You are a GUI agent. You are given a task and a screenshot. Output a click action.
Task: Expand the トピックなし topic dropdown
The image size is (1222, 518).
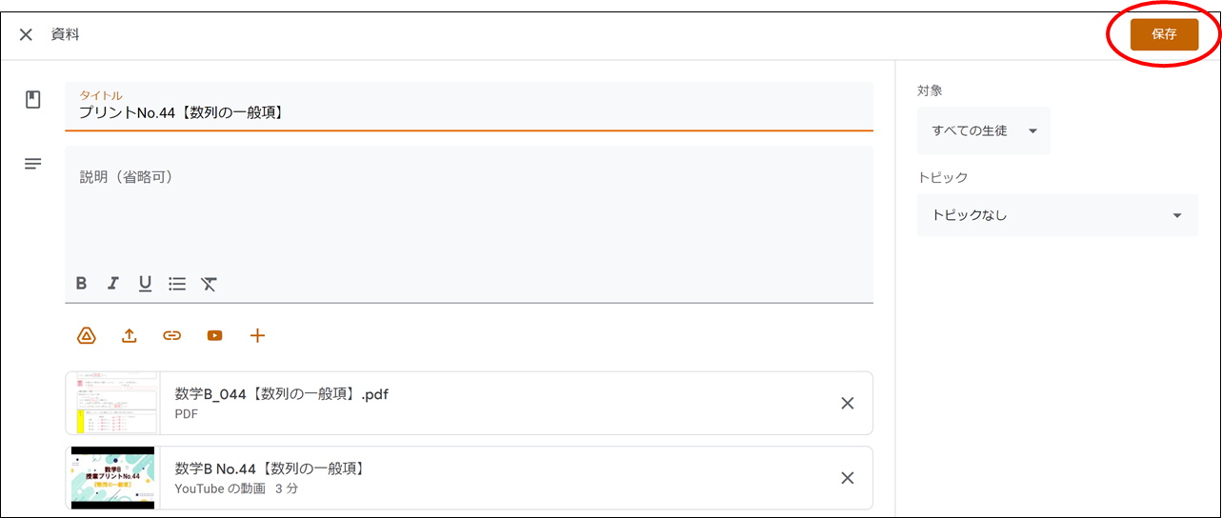point(1056,215)
